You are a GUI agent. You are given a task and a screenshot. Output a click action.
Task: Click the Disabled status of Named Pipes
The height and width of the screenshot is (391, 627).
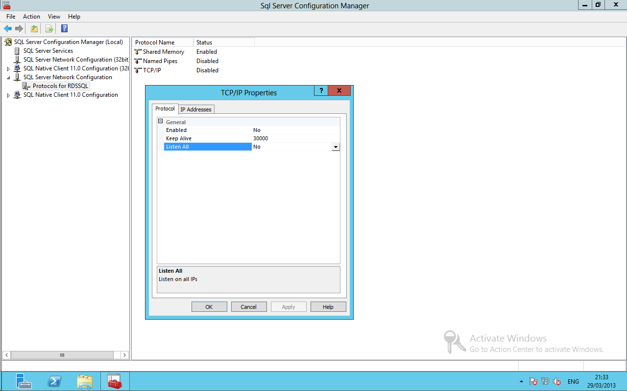click(x=208, y=61)
